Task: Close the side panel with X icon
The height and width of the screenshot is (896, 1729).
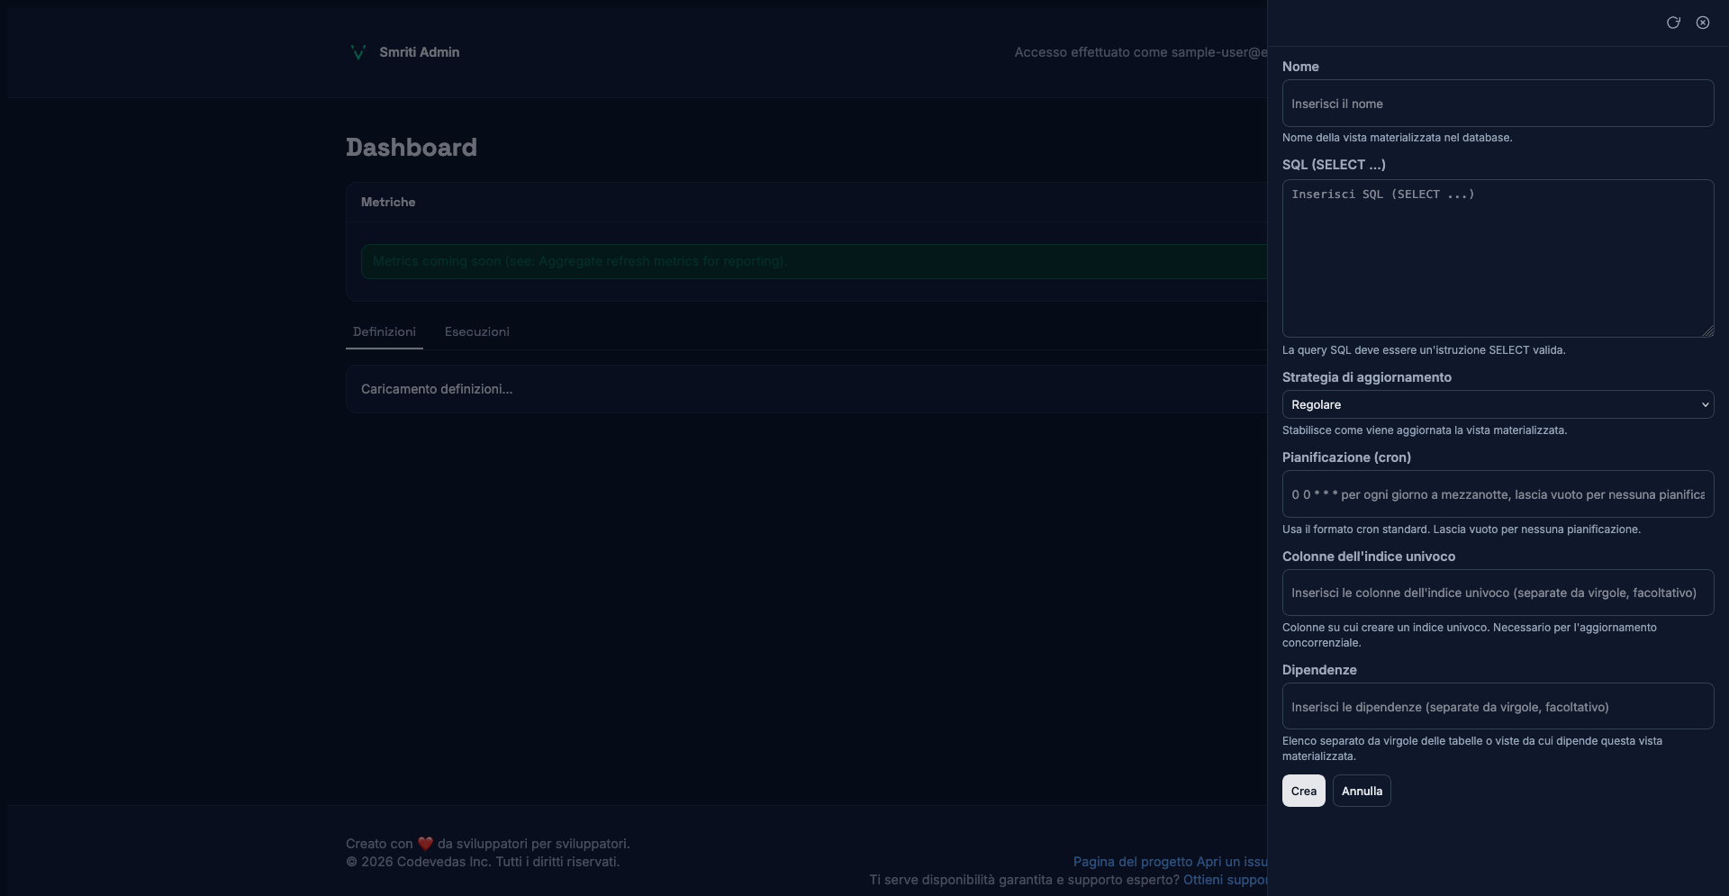Action: click(x=1703, y=23)
